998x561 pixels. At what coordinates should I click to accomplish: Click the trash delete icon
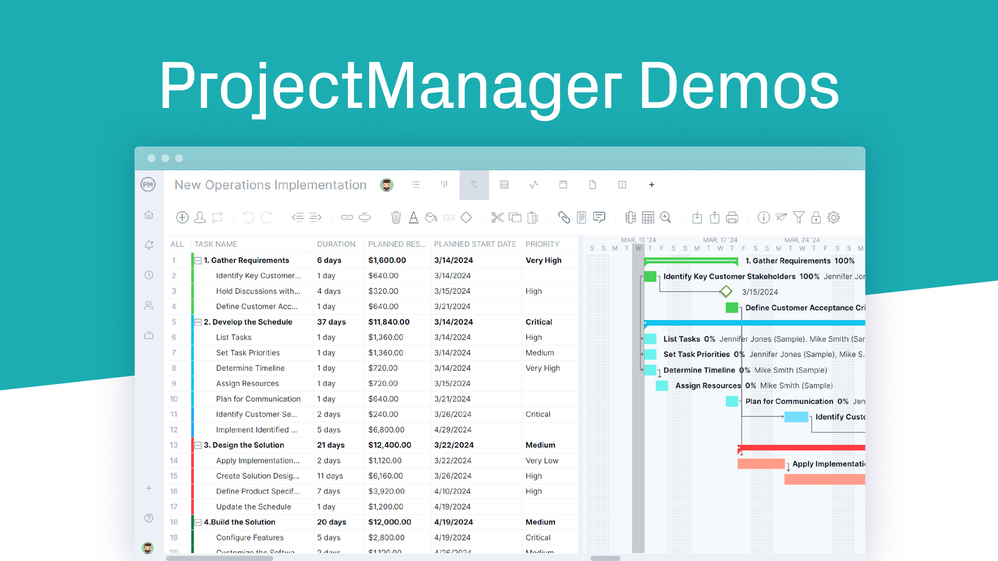pos(396,217)
